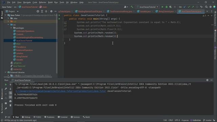The height and width of the screenshot is (122, 217).
Task: Run the JavaClassesTutorial configuration
Action: (162, 7)
